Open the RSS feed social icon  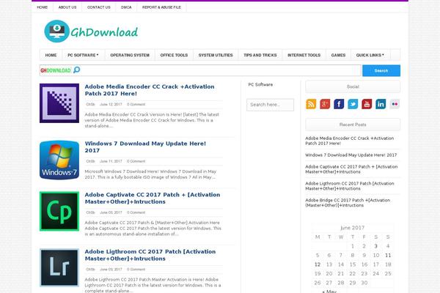(x=311, y=104)
